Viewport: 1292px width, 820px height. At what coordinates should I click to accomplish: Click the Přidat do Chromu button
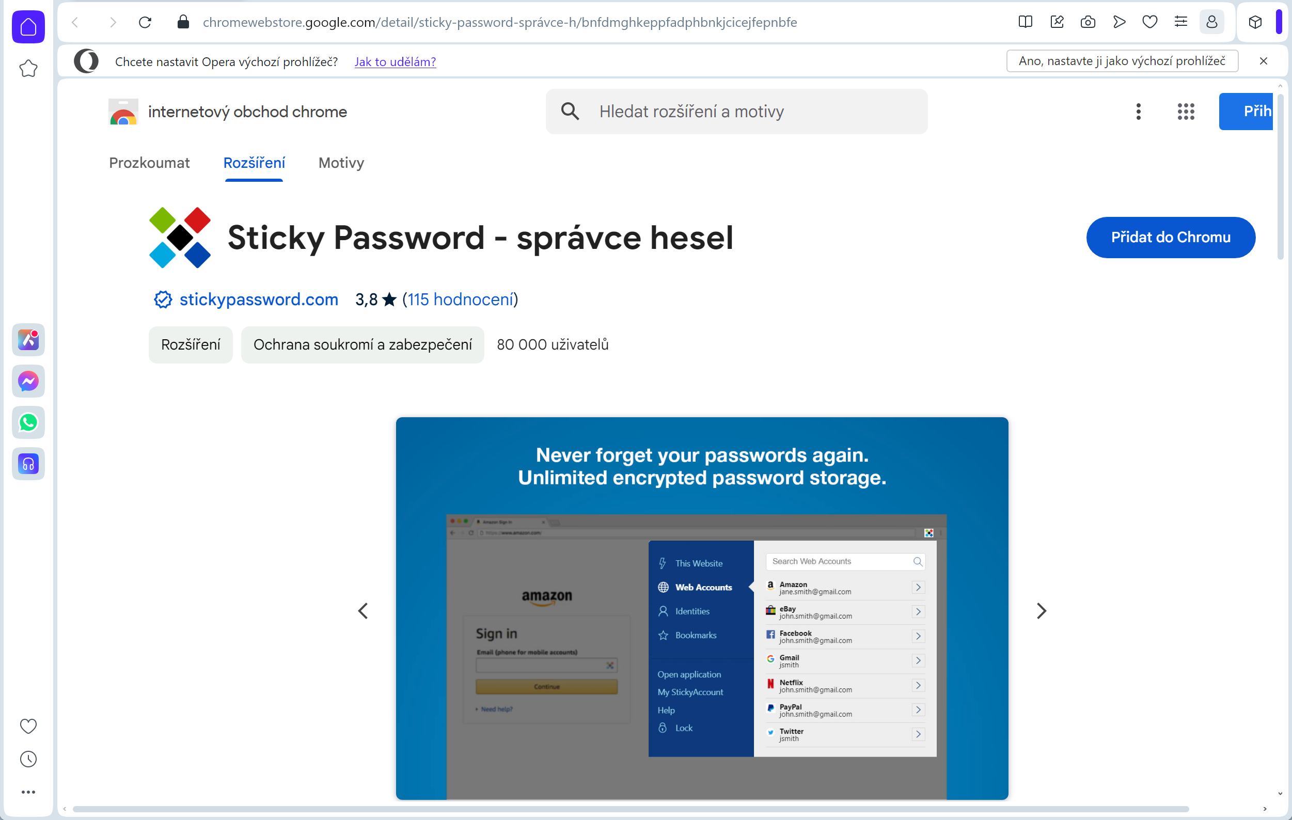(x=1170, y=237)
